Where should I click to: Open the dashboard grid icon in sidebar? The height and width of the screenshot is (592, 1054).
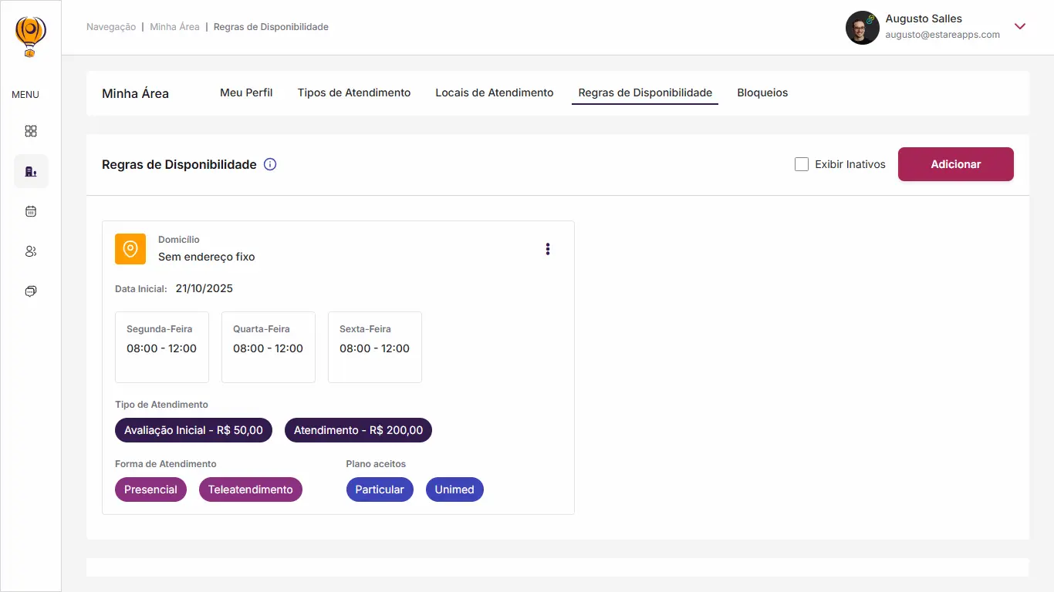31,131
